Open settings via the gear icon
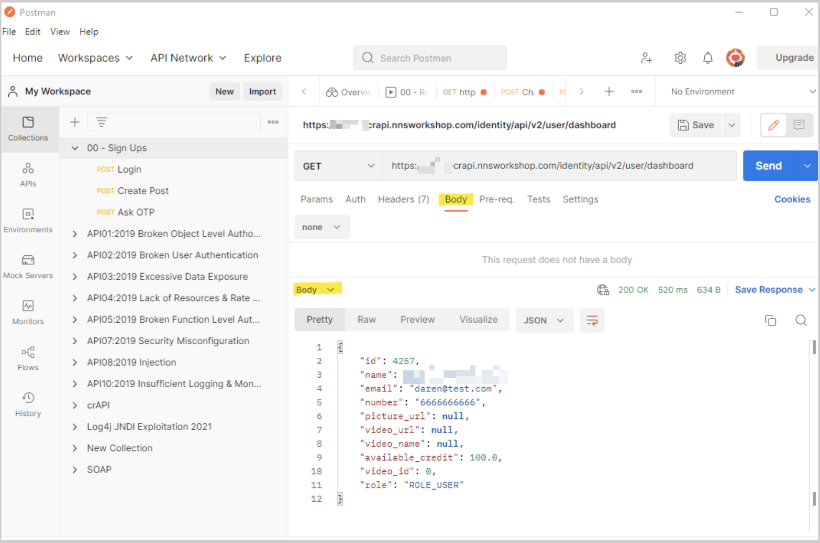Screen dimensions: 820x543 coord(680,58)
